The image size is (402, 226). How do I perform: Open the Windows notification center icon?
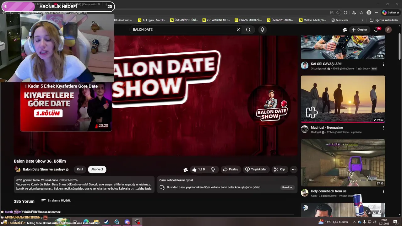[x=395, y=222]
